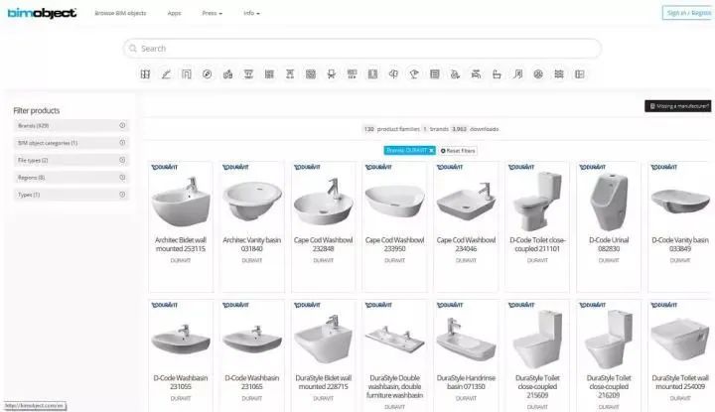Open Cape Cod Washbowl 232848 image
This screenshot has width=715, height=412.
tap(324, 202)
